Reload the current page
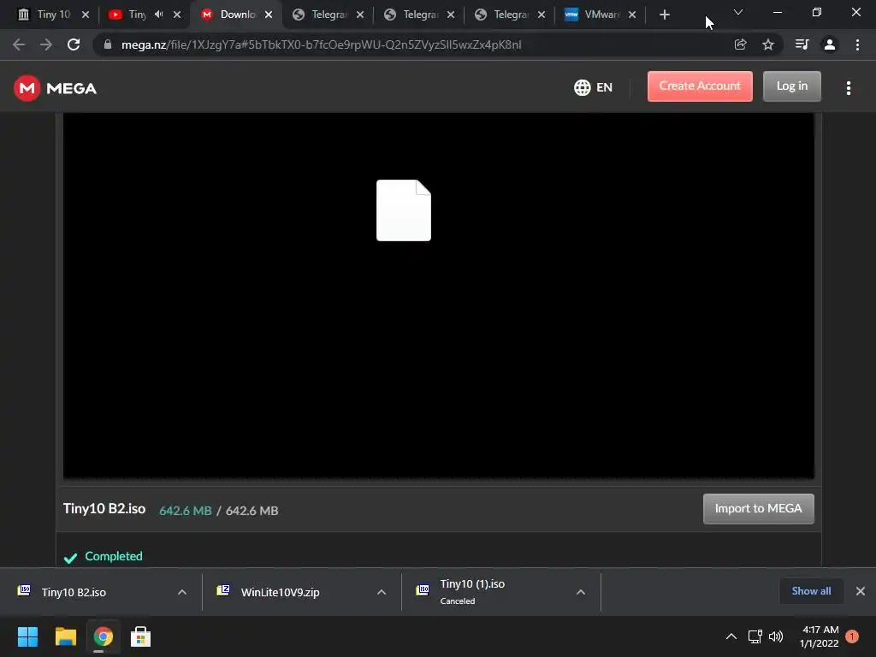Image resolution: width=876 pixels, height=657 pixels. point(74,44)
